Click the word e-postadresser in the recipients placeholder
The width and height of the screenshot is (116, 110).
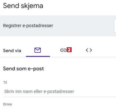click(x=59, y=92)
